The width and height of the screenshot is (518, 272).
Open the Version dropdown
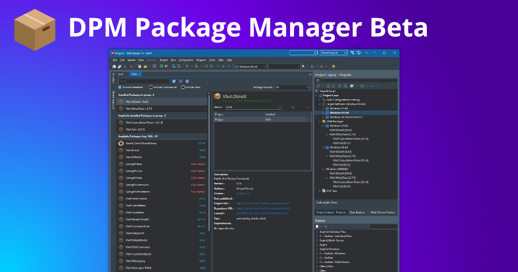click(x=254, y=107)
